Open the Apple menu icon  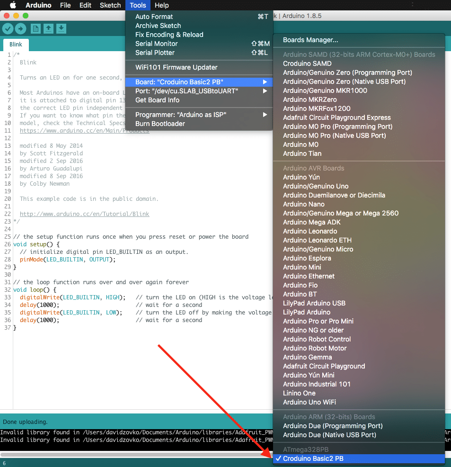click(13, 5)
